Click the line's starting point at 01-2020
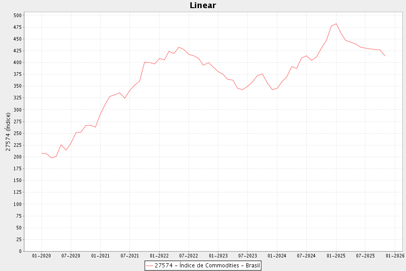The height and width of the screenshot is (271, 406). [x=42, y=153]
